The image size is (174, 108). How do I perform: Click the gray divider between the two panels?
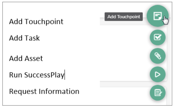(124, 84)
